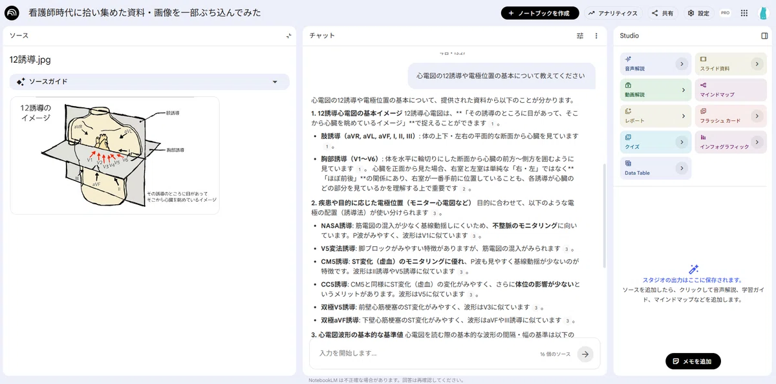Click the インフォグラフィック chart icon
776x384 pixels.
(704, 137)
